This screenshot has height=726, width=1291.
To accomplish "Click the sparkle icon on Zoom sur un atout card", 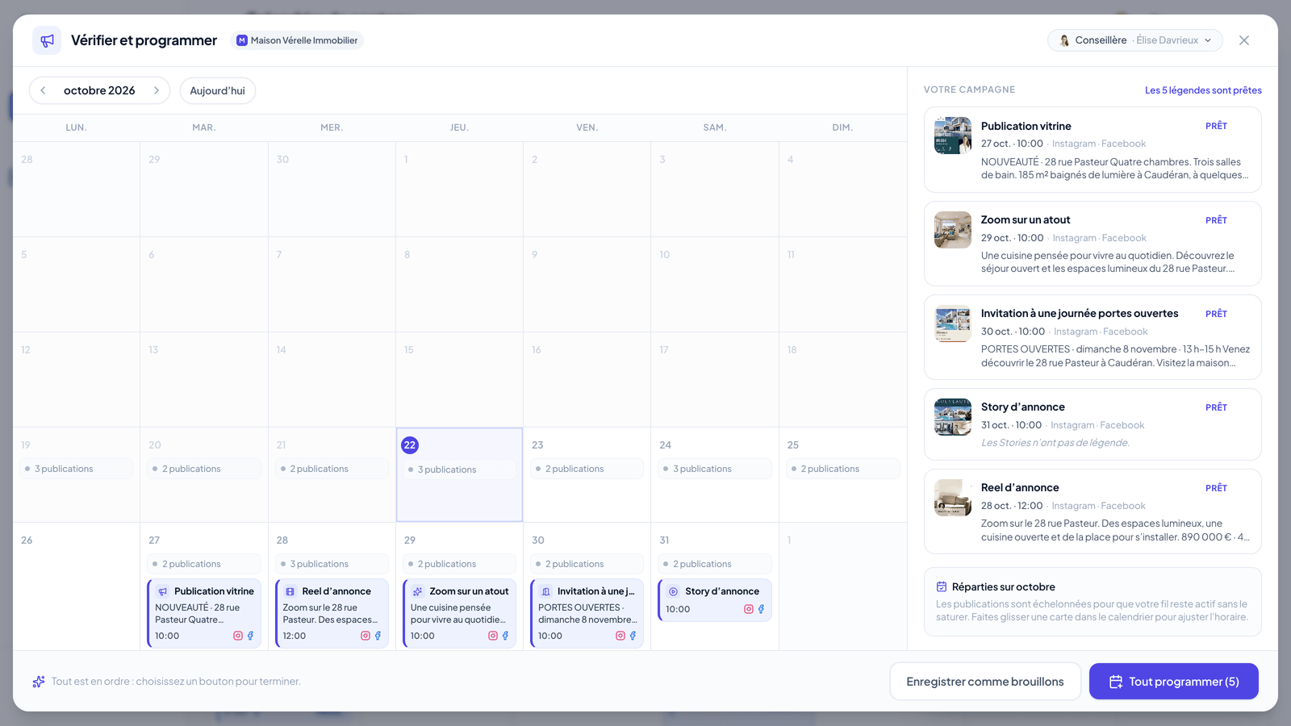I will (418, 591).
